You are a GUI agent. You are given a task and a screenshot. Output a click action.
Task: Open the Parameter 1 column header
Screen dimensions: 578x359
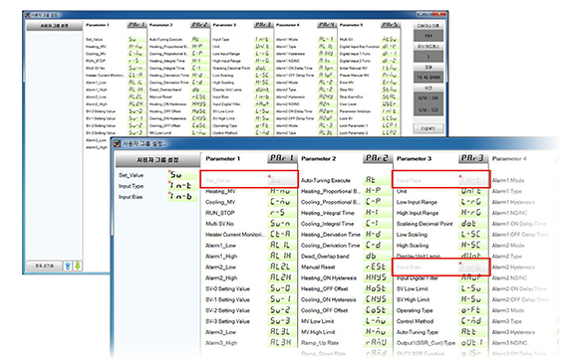pyautogui.click(x=222, y=158)
